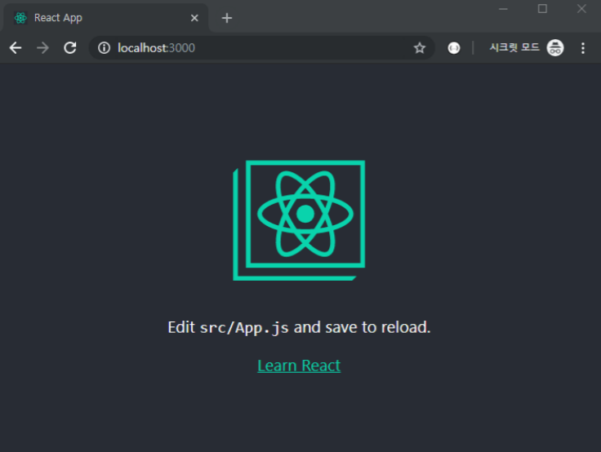Click the large React logo image
This screenshot has height=452, width=601.
(299, 220)
